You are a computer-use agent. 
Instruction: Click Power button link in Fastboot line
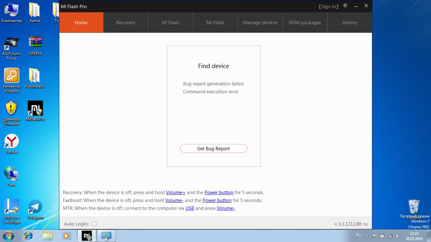[217, 200]
